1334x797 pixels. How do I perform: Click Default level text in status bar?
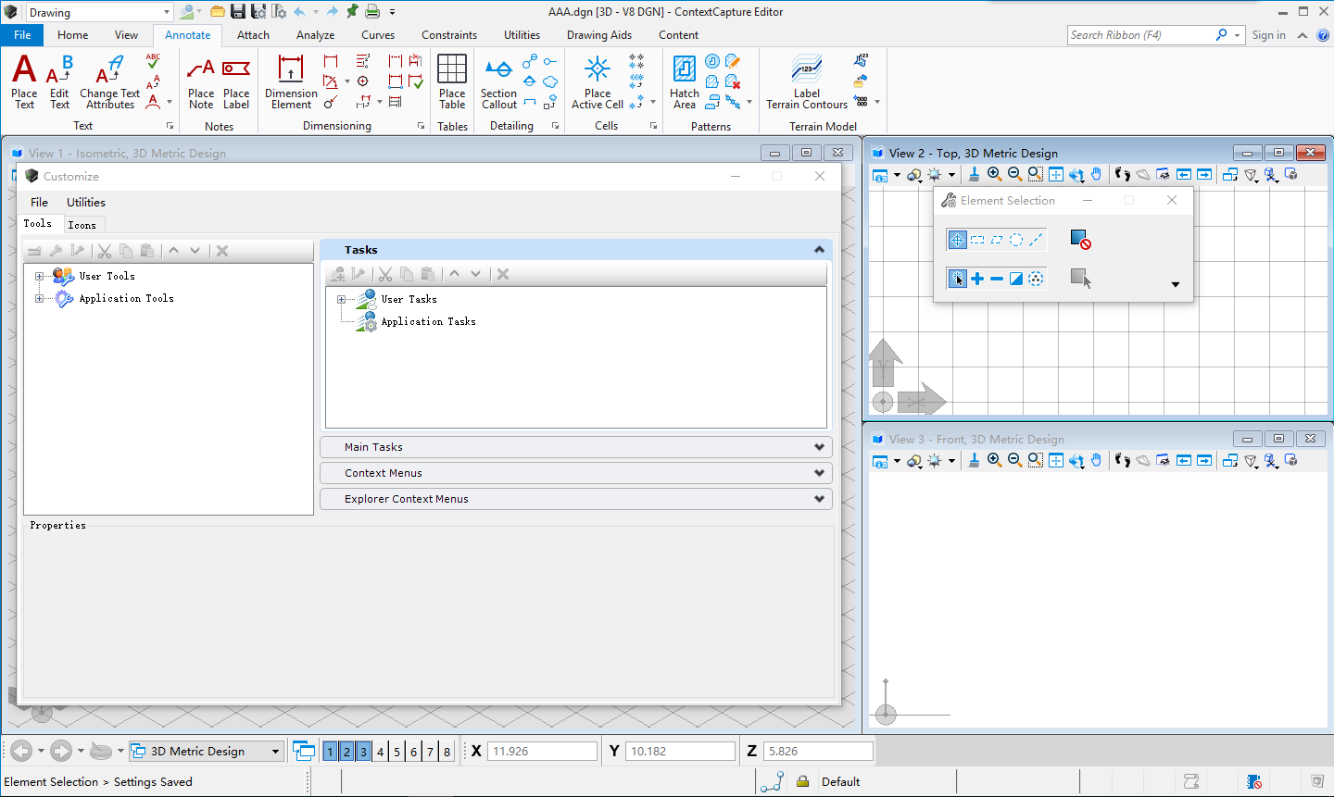[x=840, y=781]
